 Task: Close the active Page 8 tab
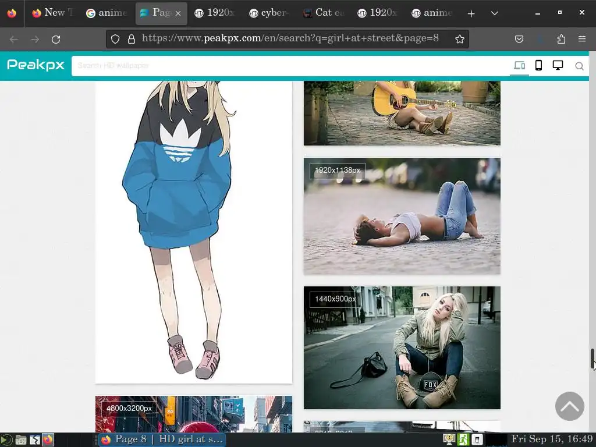[178, 13]
